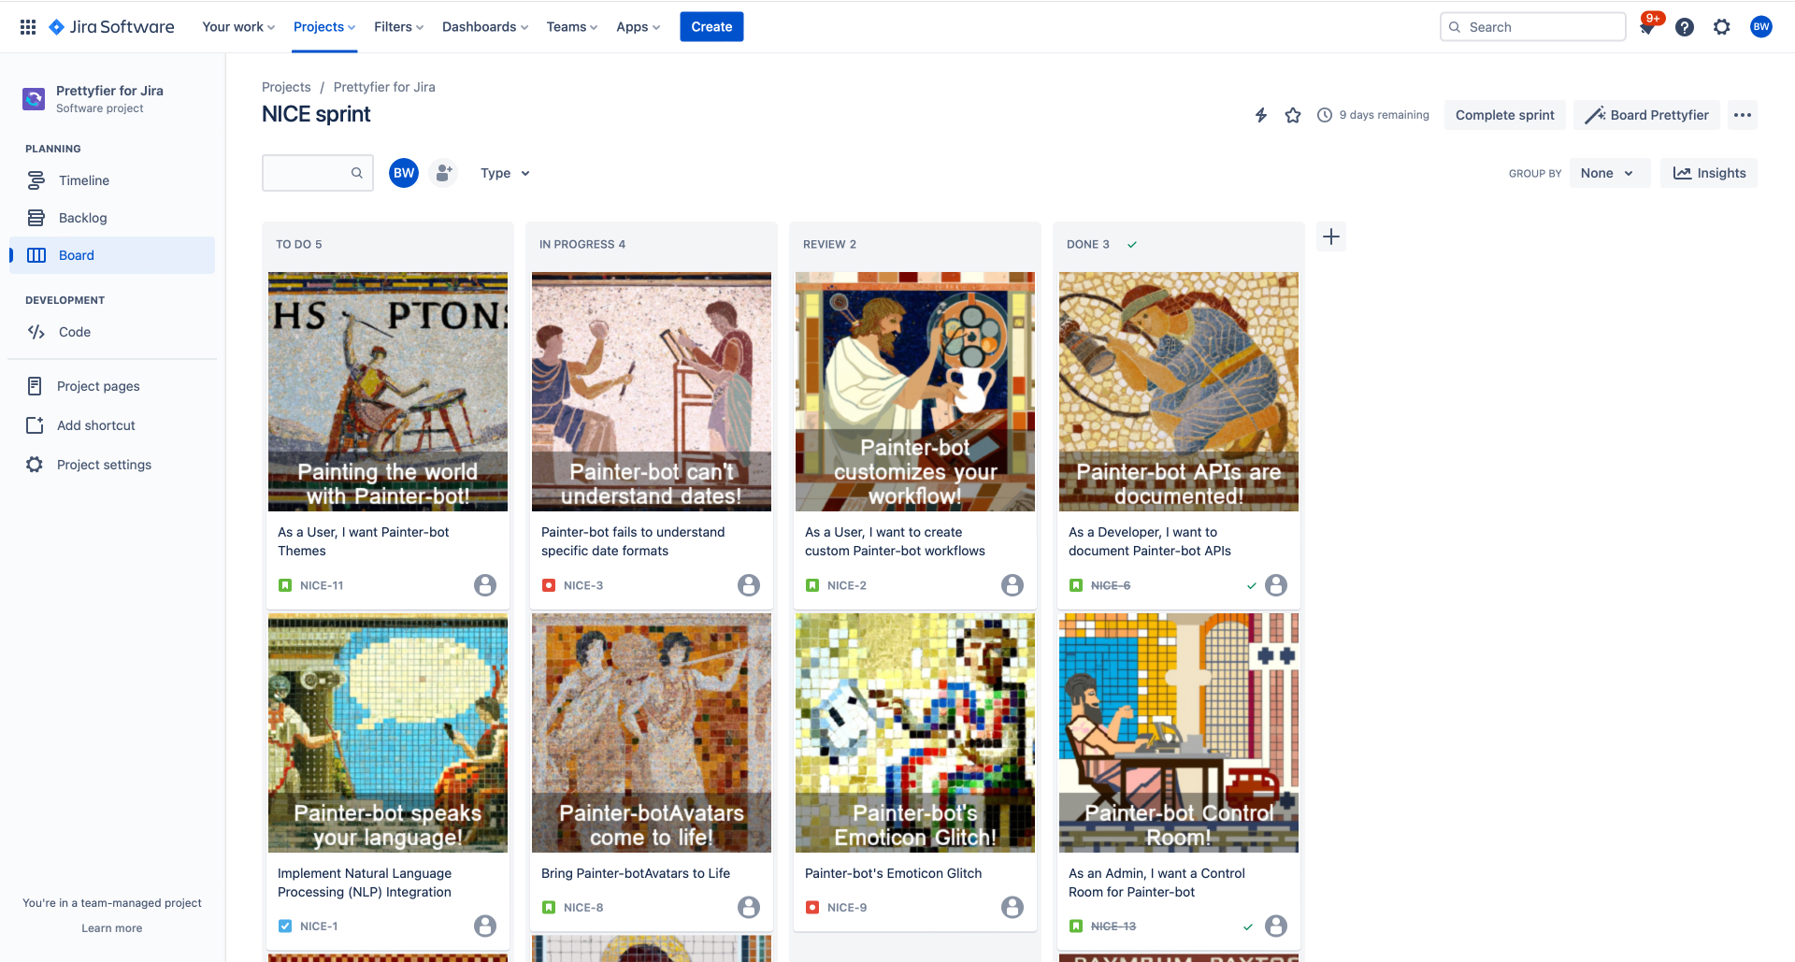Click the bug type icon on NICE-9

pos(812,907)
